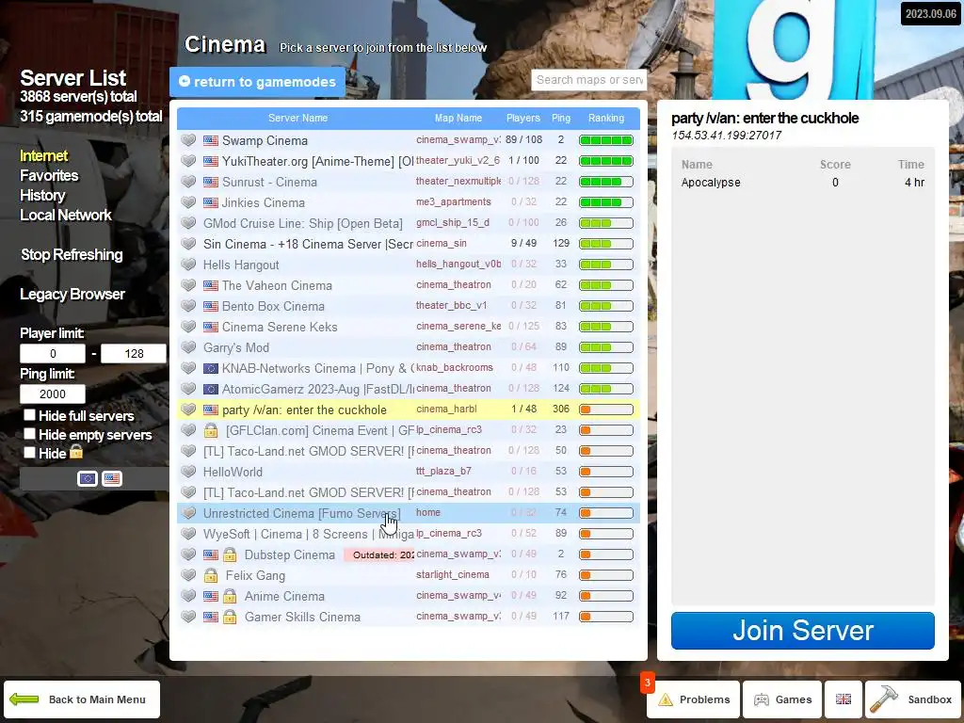Image resolution: width=964 pixels, height=723 pixels.
Task: Favorite Sin Cinema using heart icon
Action: [188, 244]
